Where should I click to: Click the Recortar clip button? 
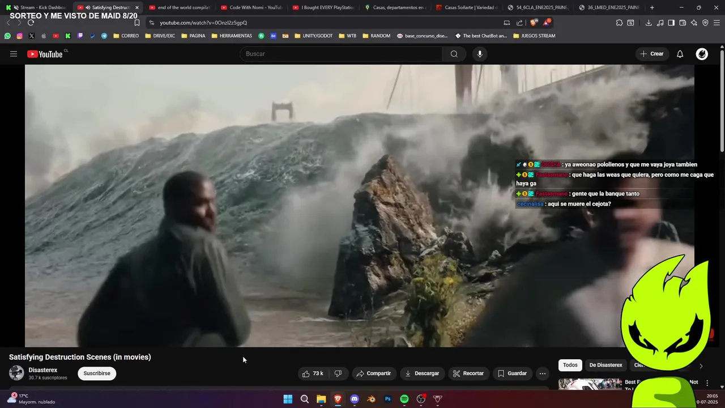[468, 373]
